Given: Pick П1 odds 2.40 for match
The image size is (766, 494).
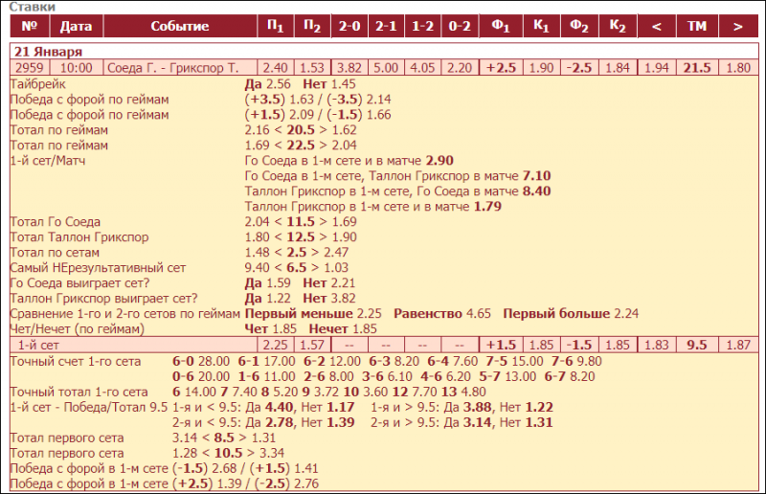Looking at the screenshot, I should pyautogui.click(x=276, y=67).
